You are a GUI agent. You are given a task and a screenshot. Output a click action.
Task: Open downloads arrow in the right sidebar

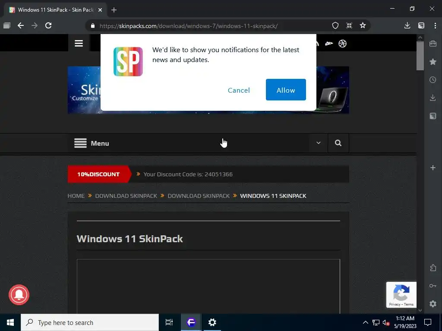click(433, 98)
